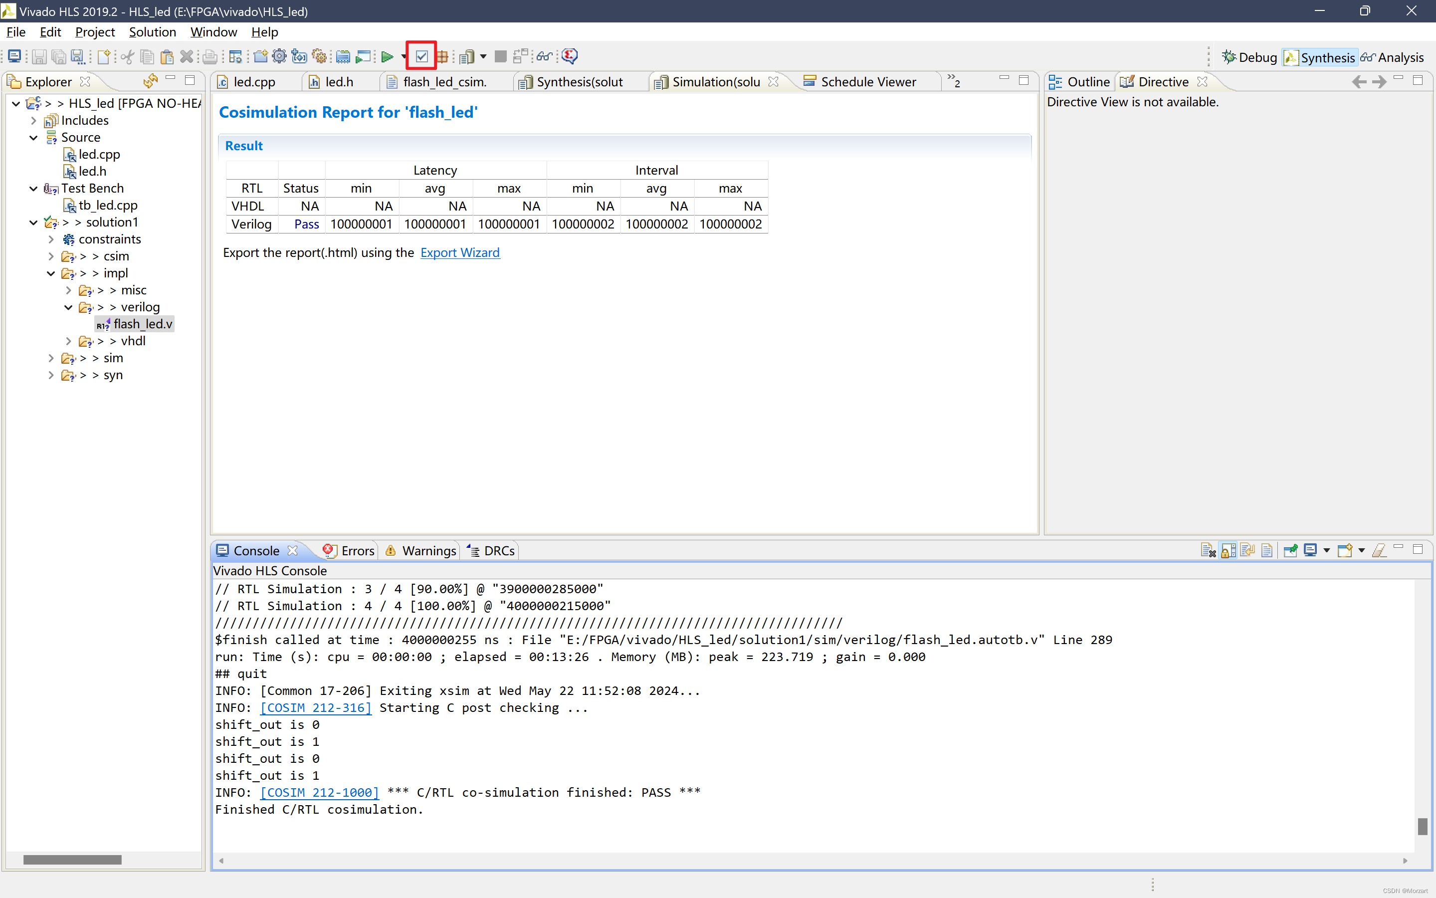Screen dimensions: 1436x898
Task: Click the Export Wizard link
Action: 460,253
